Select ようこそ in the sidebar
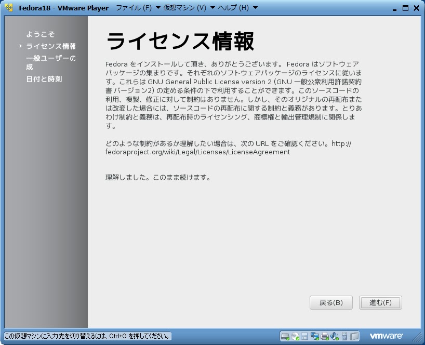Image resolution: width=425 pixels, height=345 pixels. pyautogui.click(x=40, y=34)
